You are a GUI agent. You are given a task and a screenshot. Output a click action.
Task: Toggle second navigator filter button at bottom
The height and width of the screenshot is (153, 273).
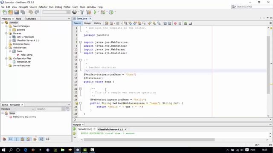click(x=11, y=139)
